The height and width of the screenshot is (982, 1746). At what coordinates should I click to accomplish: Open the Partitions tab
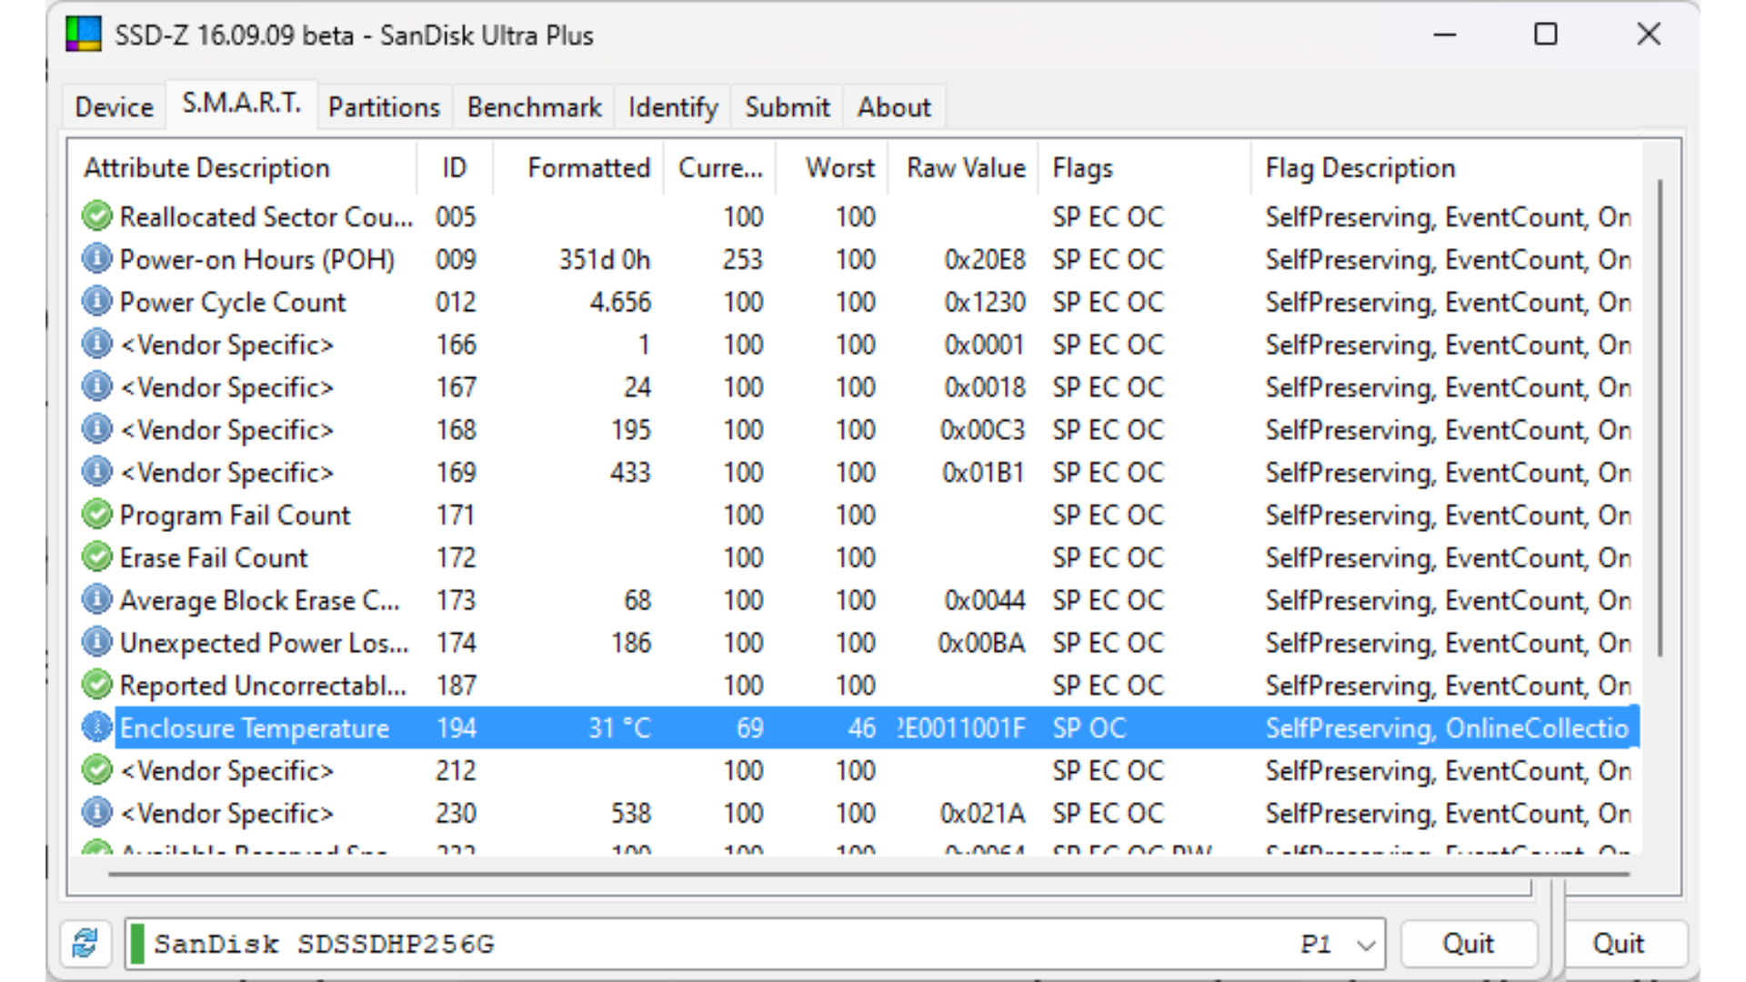[384, 107]
